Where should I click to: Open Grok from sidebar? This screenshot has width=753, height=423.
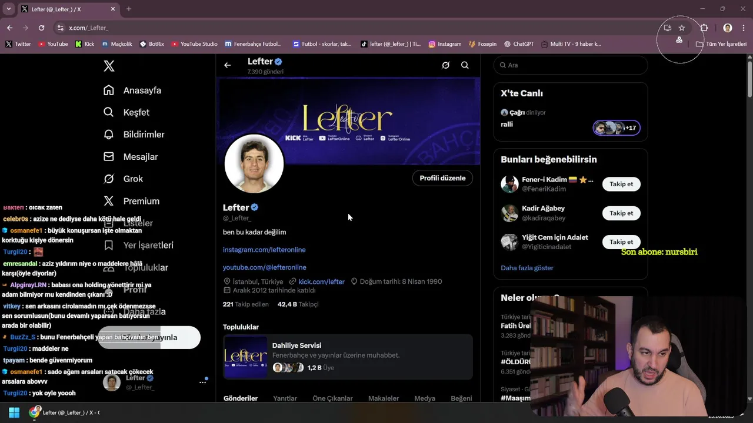[123, 179]
